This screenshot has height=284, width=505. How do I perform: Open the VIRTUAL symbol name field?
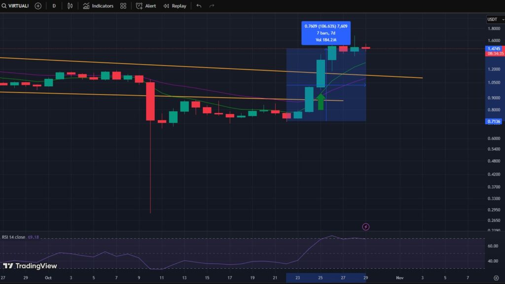pyautogui.click(x=19, y=5)
